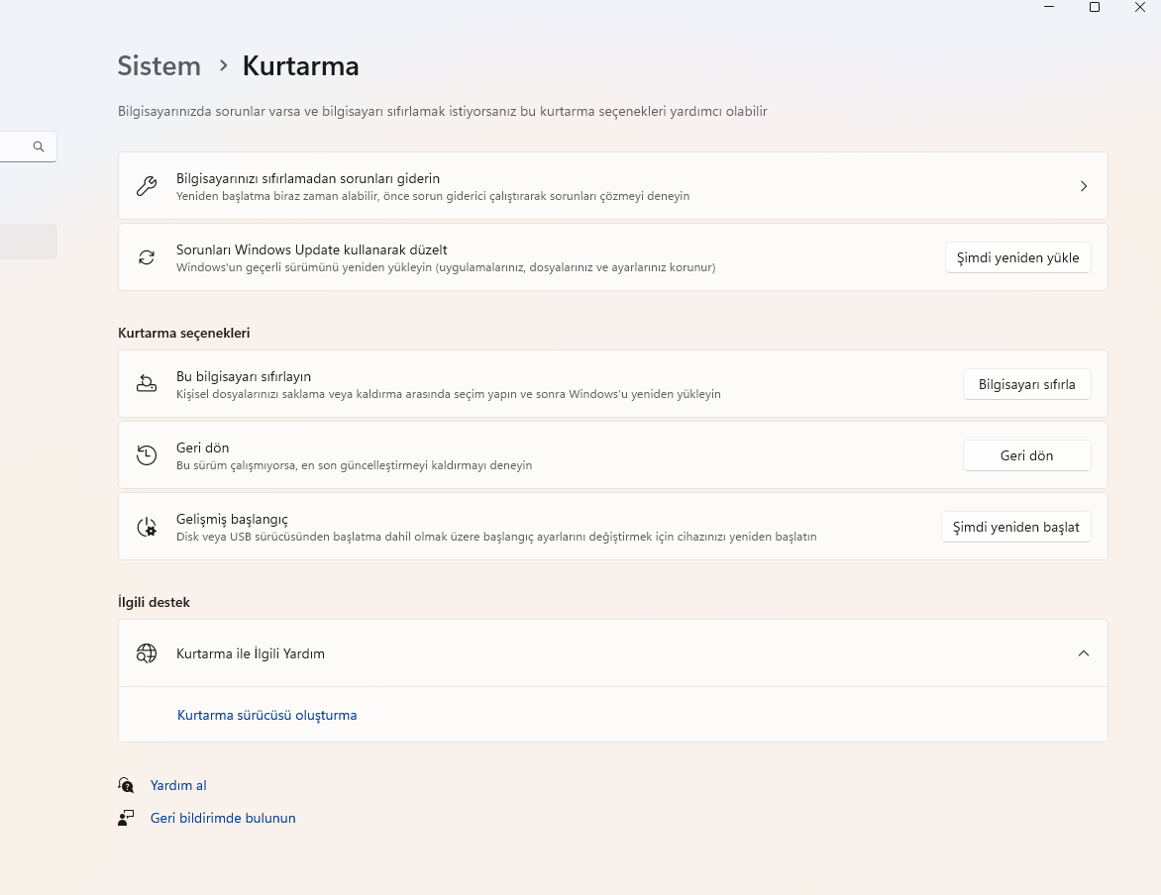The image size is (1161, 895).
Task: Click the feedback icon beside Geri bildirimde bulunun
Action: pyautogui.click(x=126, y=817)
